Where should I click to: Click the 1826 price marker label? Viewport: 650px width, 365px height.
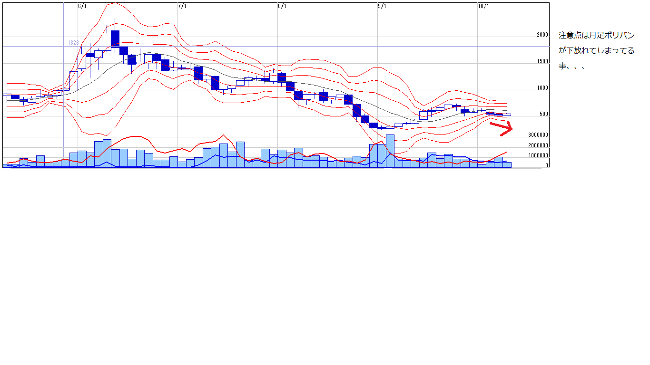pos(73,43)
